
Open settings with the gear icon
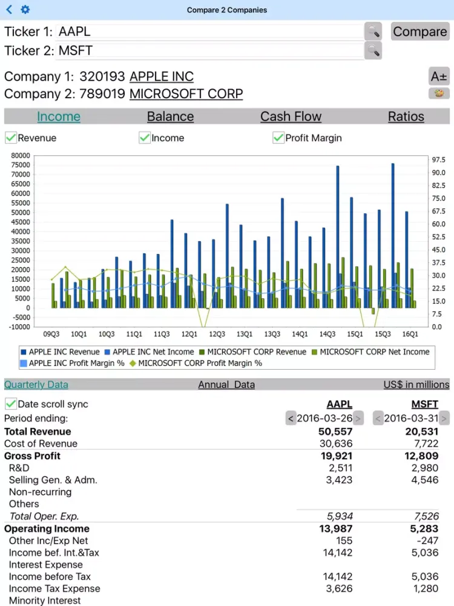[25, 9]
